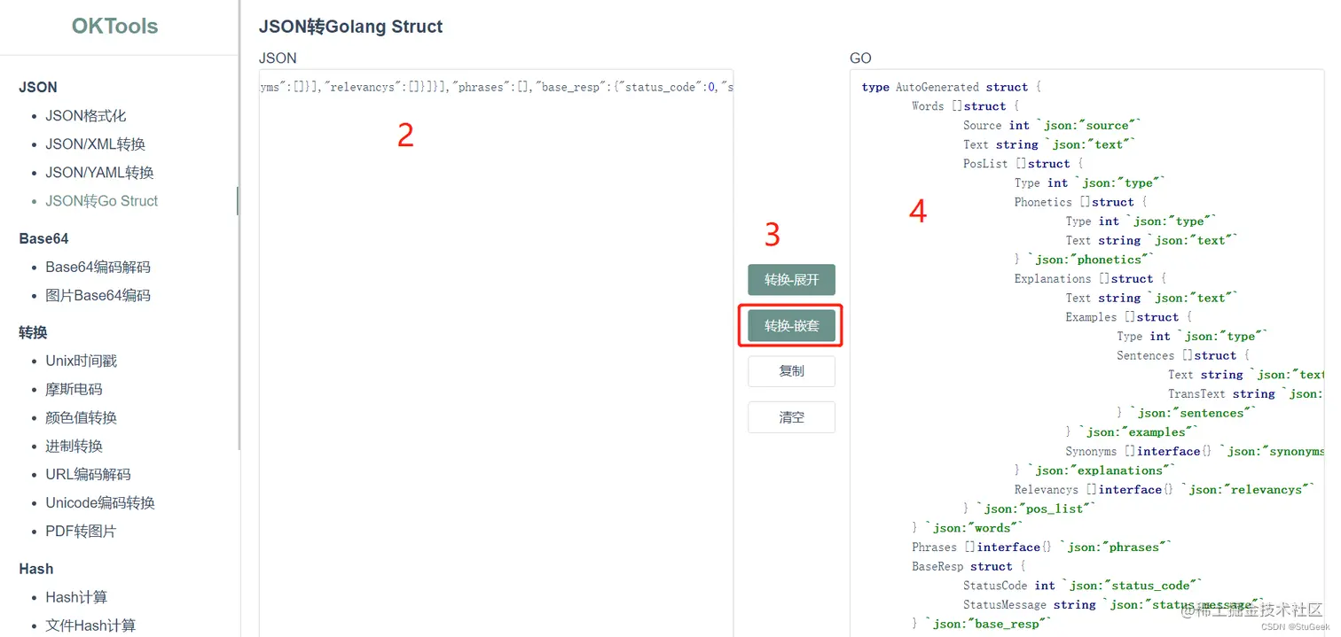Click the 'Explanations []struct {' line
Screen dimensions: 1341x637
1091,279
